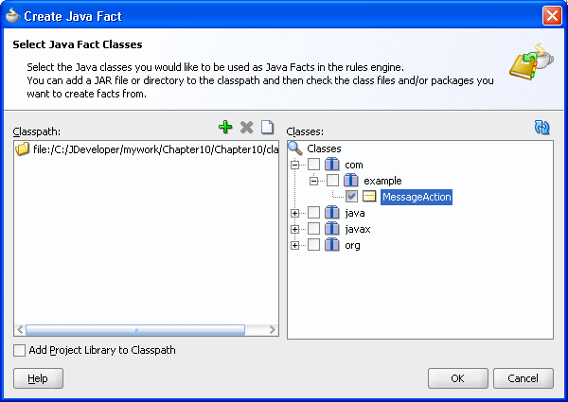568x402 pixels.
Task: Select the javax package label
Action: tap(358, 230)
